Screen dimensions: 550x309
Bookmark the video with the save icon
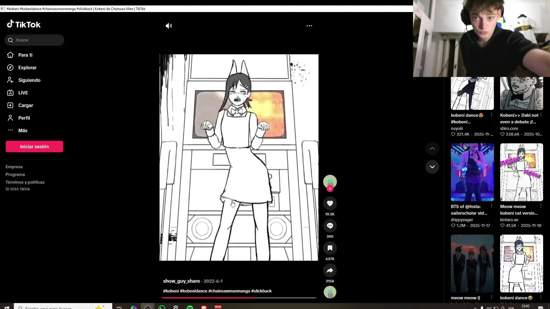tap(330, 248)
